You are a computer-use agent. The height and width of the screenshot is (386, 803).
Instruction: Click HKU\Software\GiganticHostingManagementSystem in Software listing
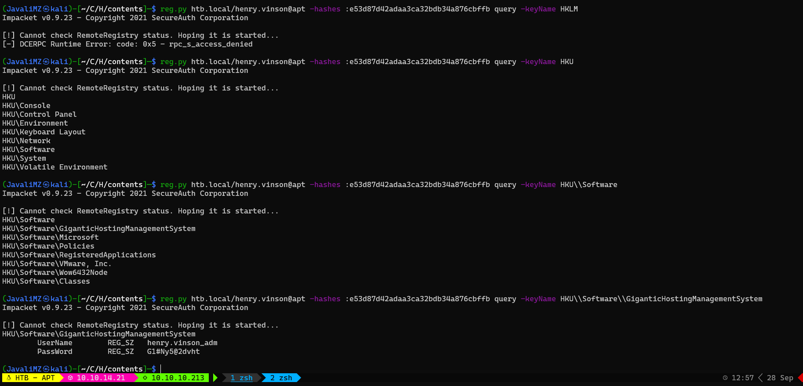click(99, 228)
